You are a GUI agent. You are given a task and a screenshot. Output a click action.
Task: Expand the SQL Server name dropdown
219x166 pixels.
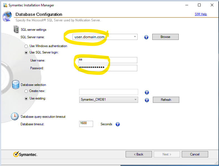pos(135,37)
